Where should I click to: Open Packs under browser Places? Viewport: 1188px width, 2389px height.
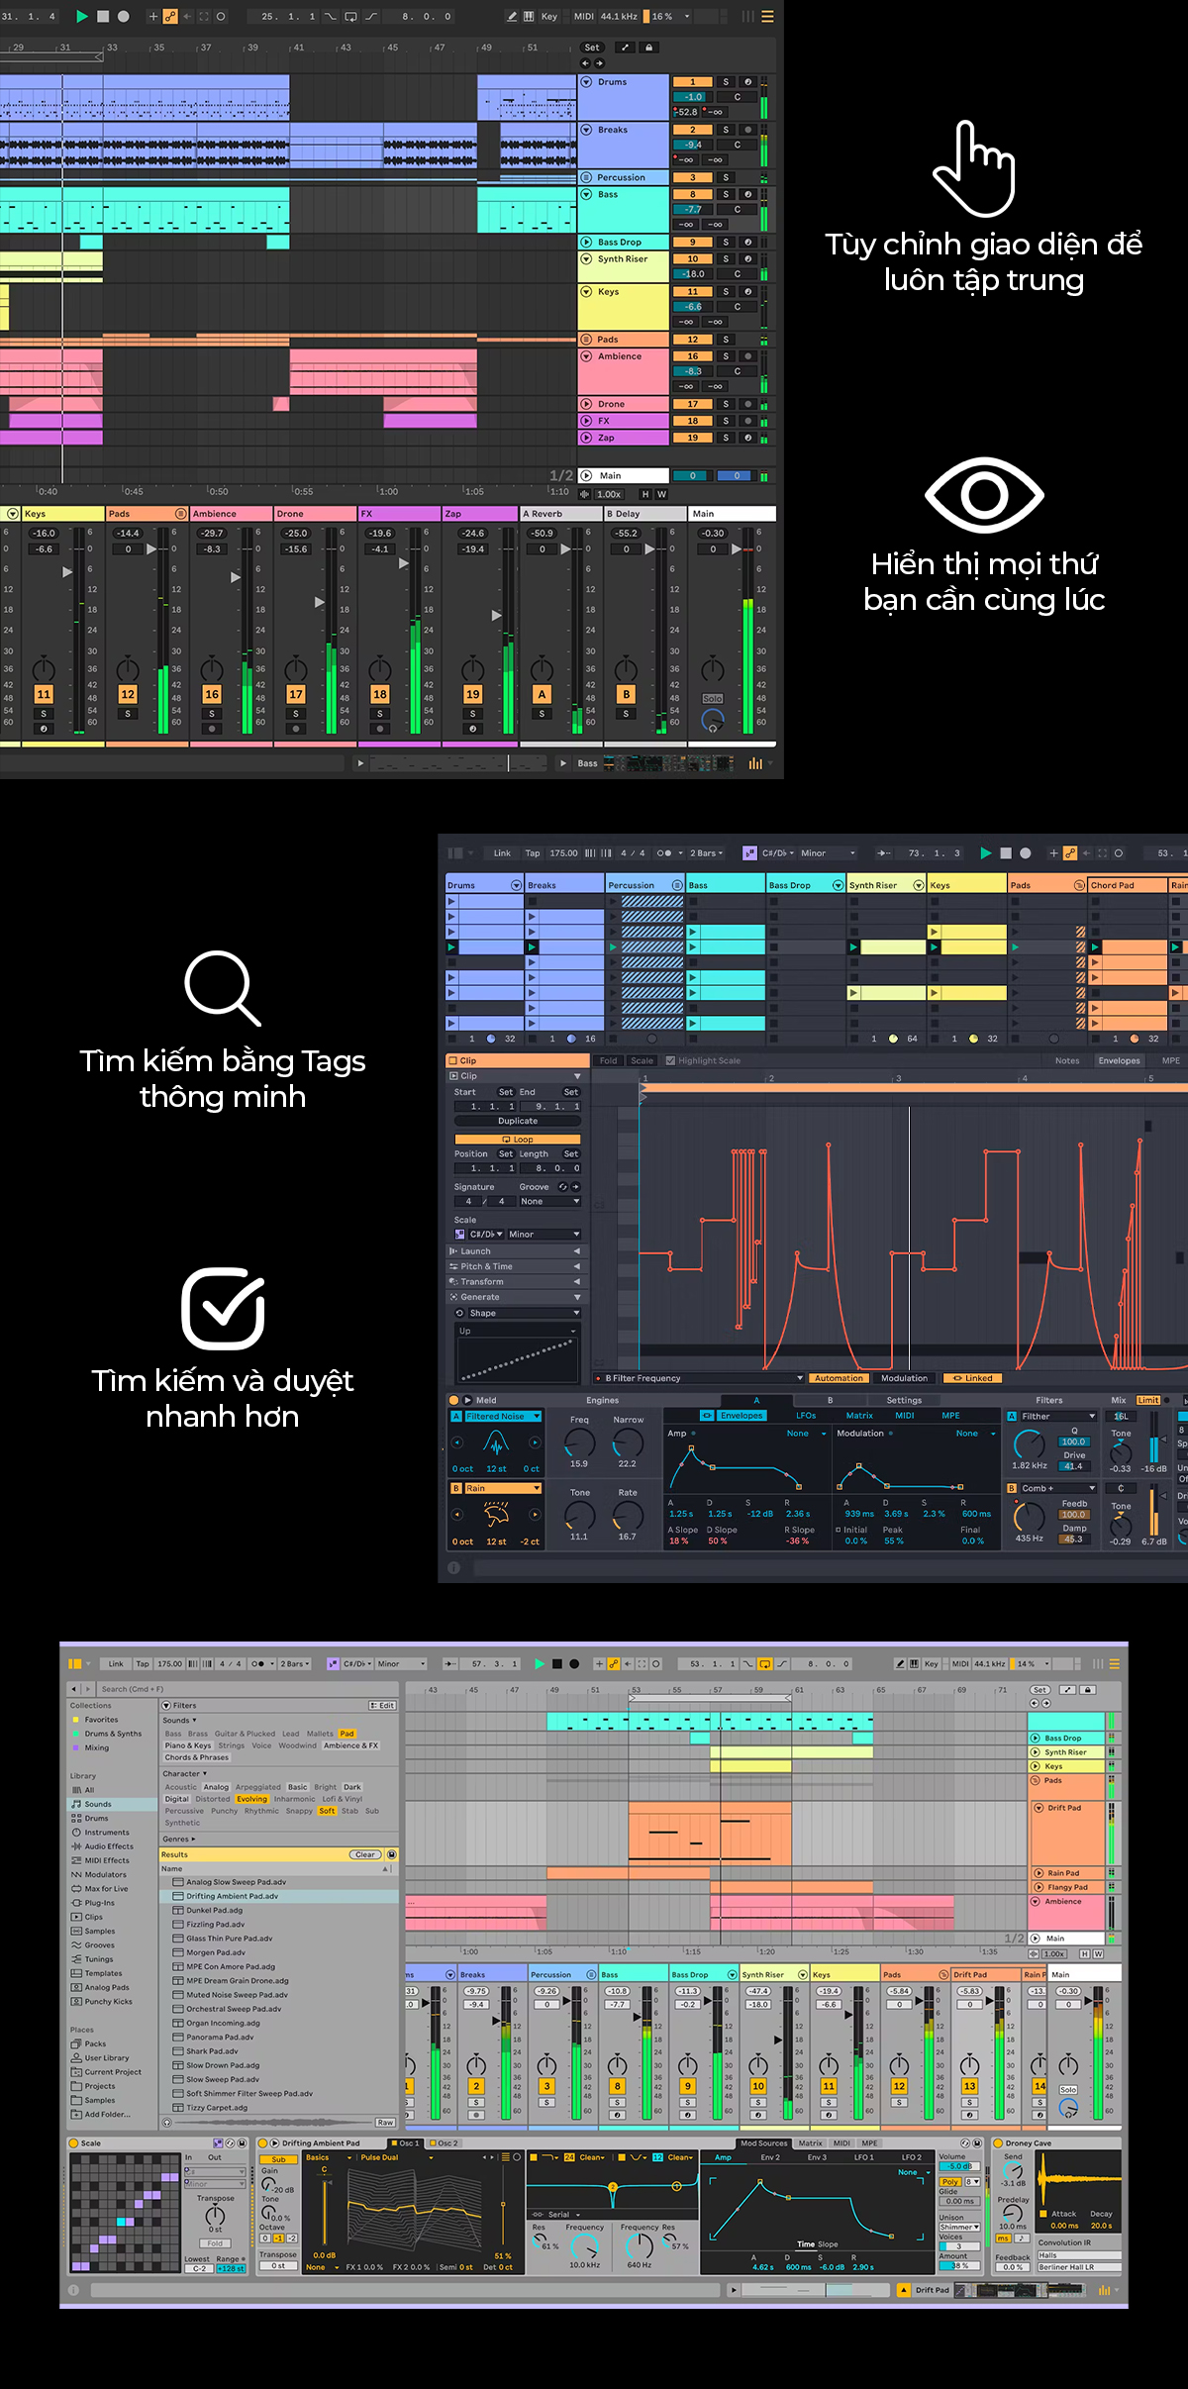coord(95,2043)
